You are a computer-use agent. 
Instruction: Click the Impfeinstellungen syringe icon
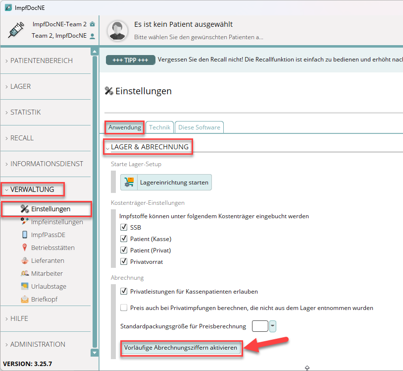point(24,222)
